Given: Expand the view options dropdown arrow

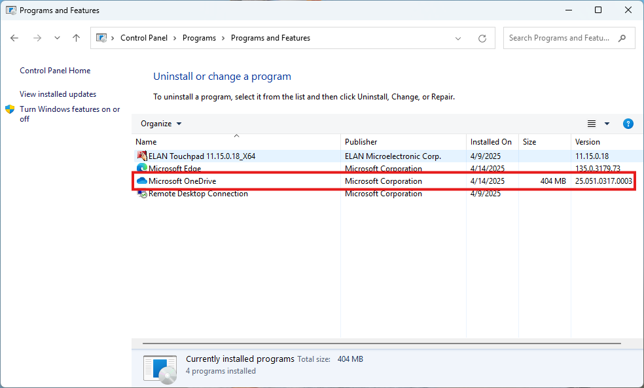Looking at the screenshot, I should tap(607, 124).
